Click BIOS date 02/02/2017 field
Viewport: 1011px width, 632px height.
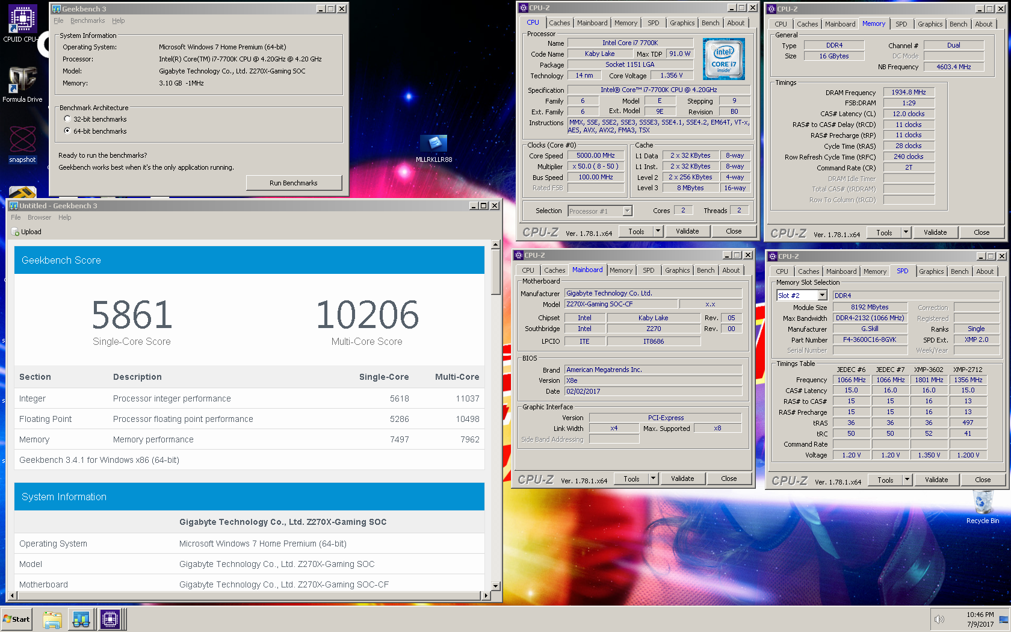click(x=653, y=391)
